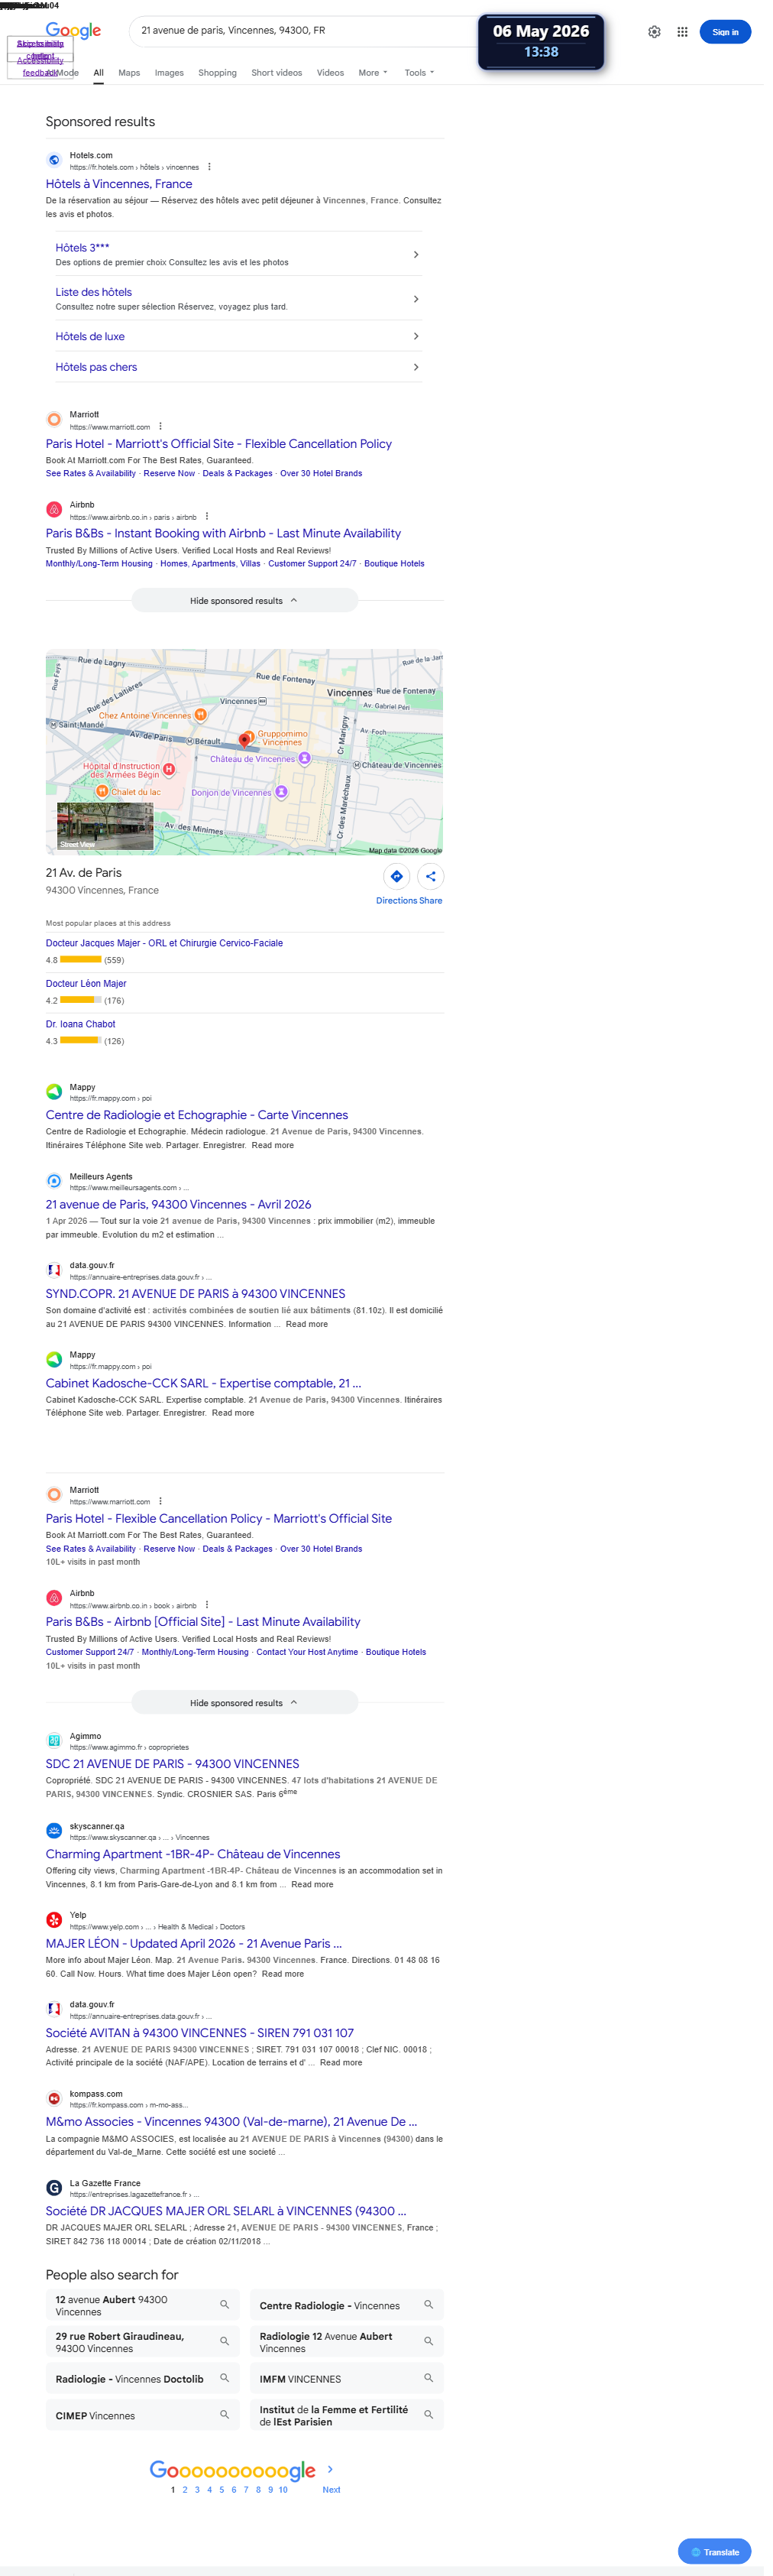This screenshot has width=773, height=2576.
Task: Search icon for IMFM VINCENNES suggestion
Action: 429,2378
